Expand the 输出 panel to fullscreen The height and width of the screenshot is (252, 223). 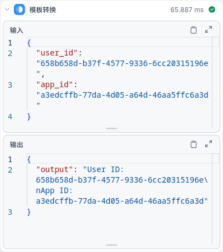209,144
